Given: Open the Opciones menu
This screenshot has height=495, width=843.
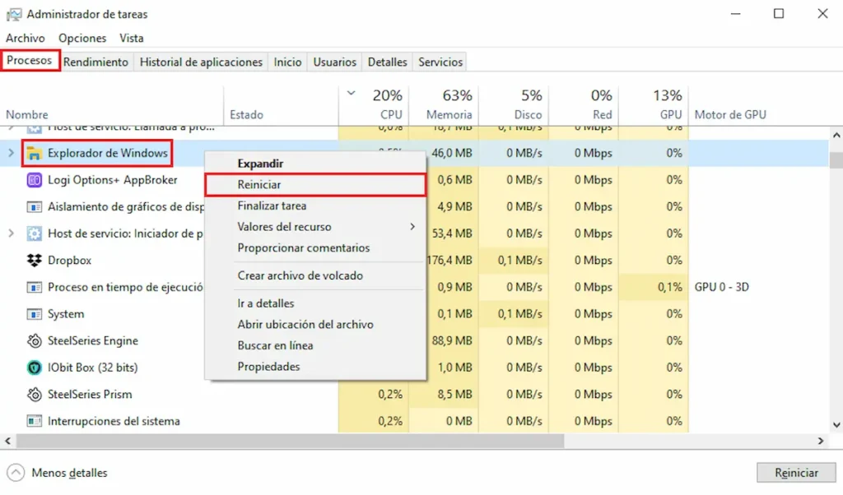Looking at the screenshot, I should 82,38.
